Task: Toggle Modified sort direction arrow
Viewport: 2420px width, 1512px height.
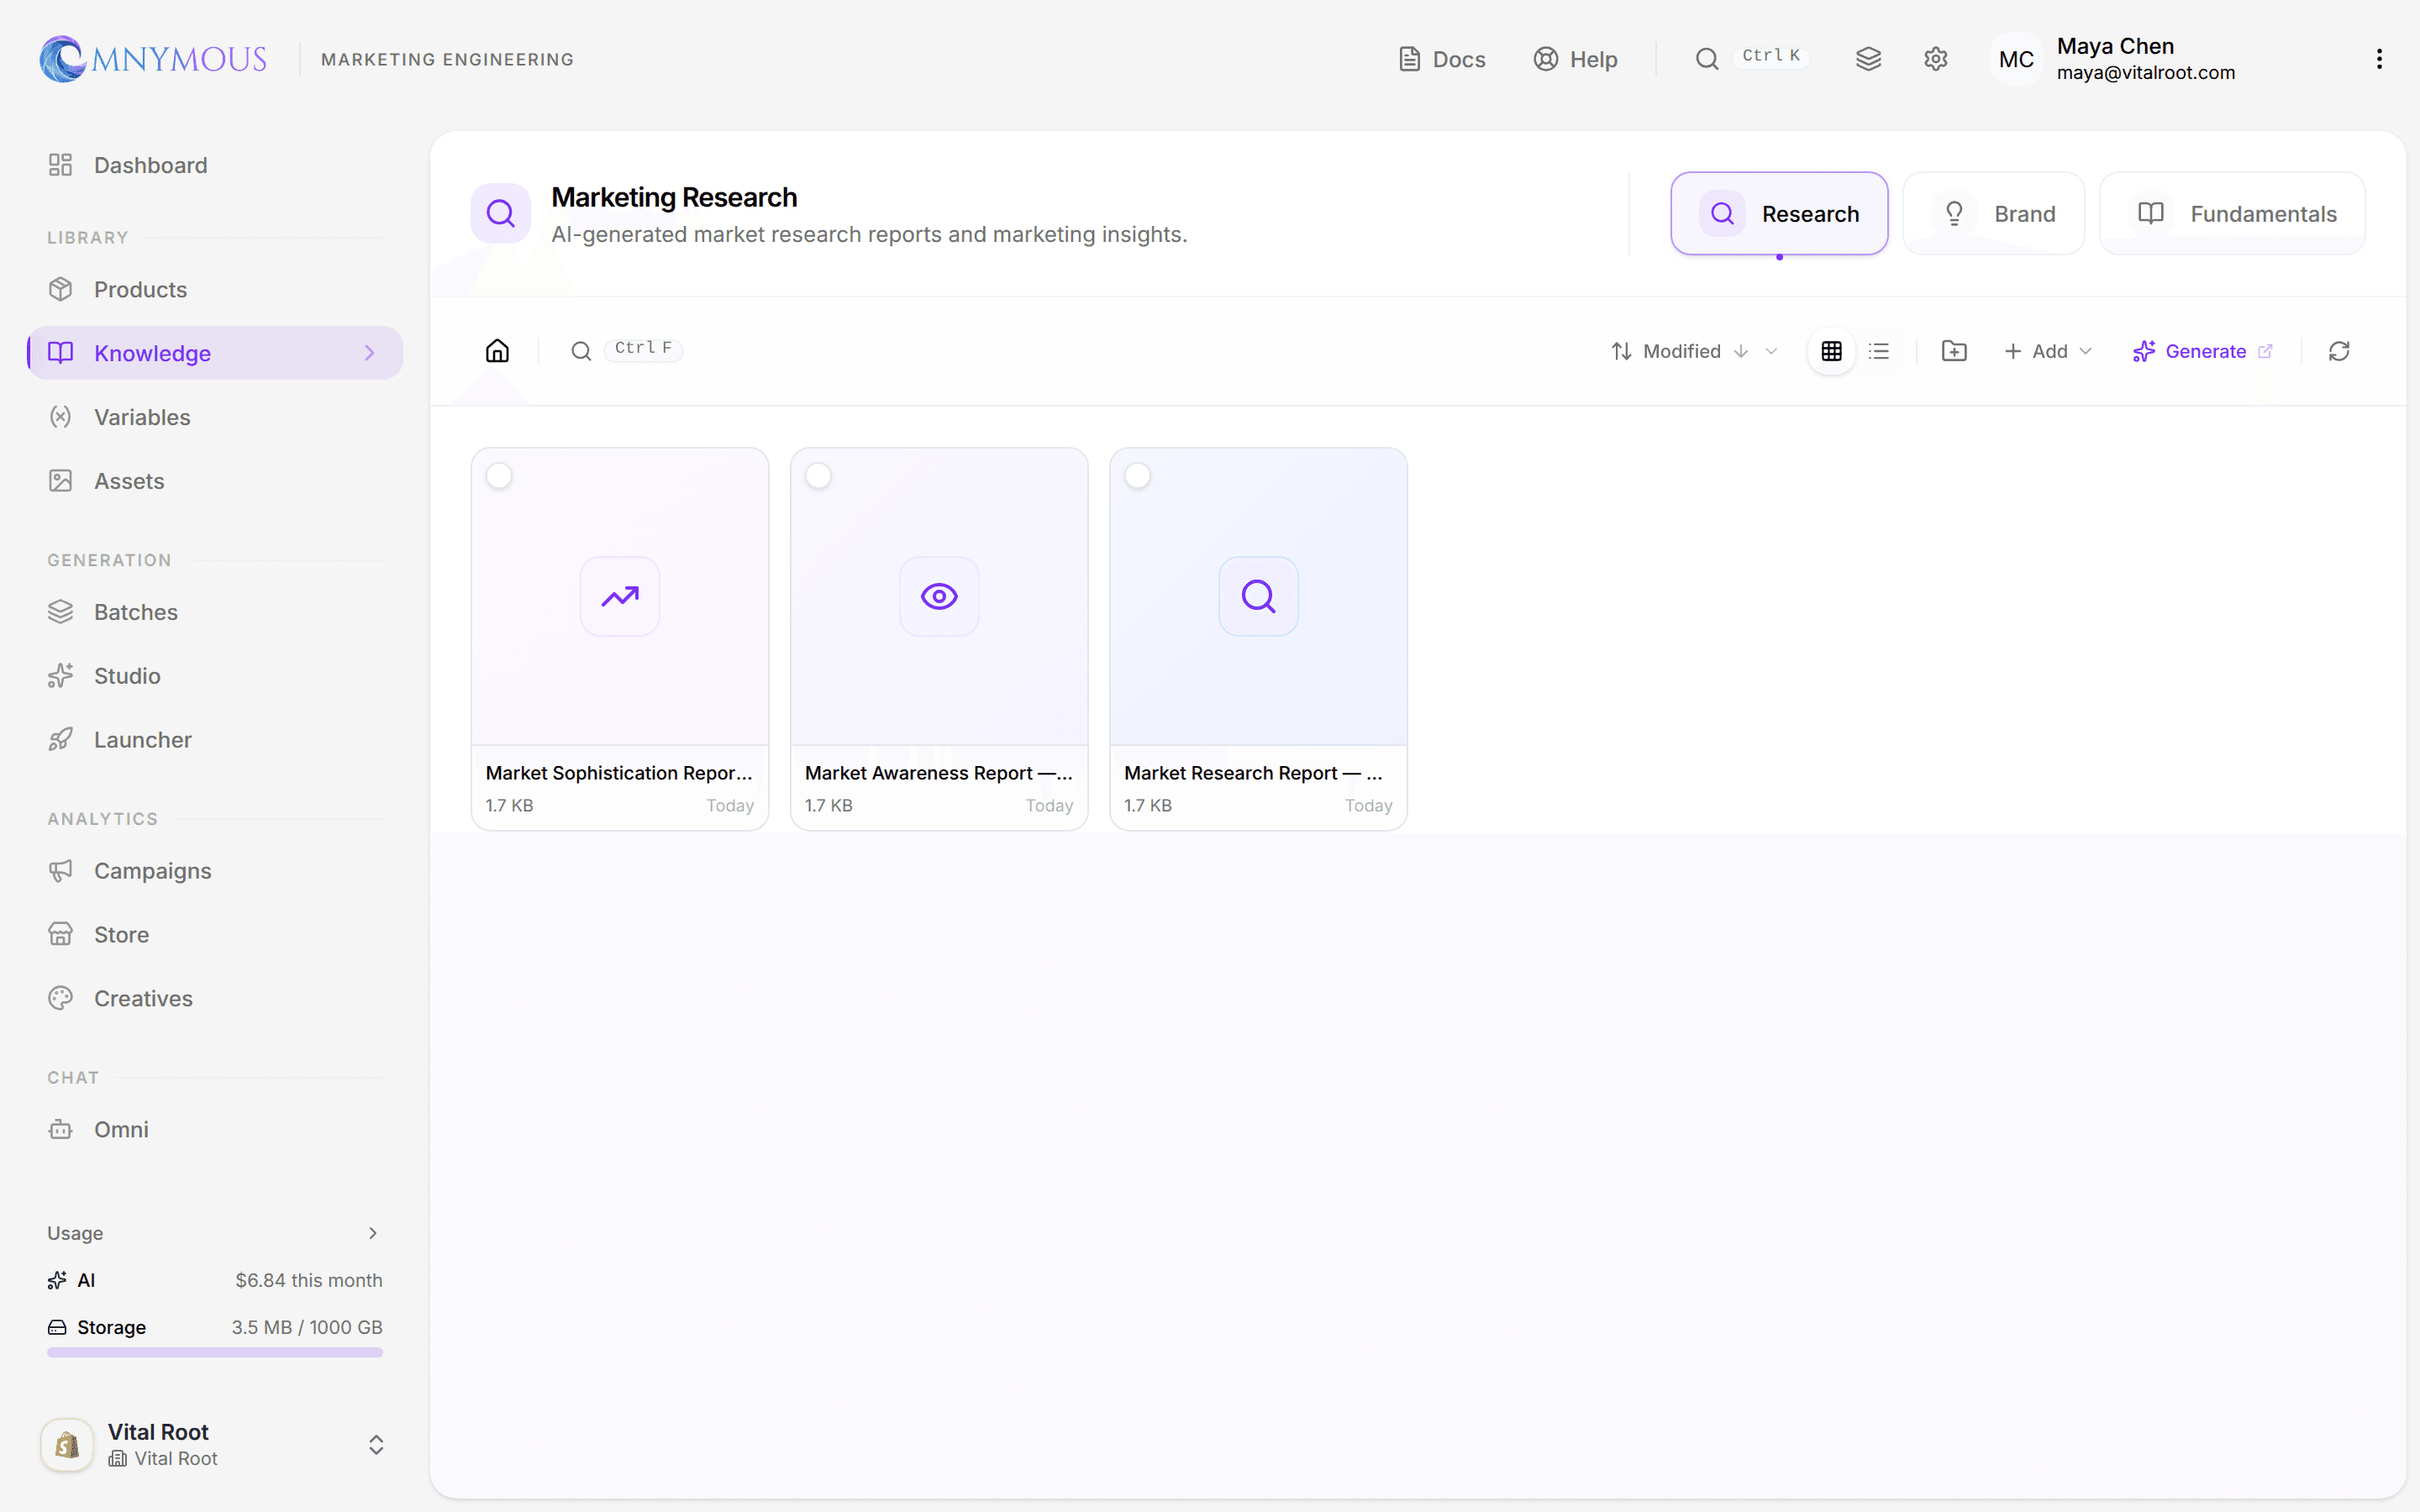Action: click(x=1741, y=352)
